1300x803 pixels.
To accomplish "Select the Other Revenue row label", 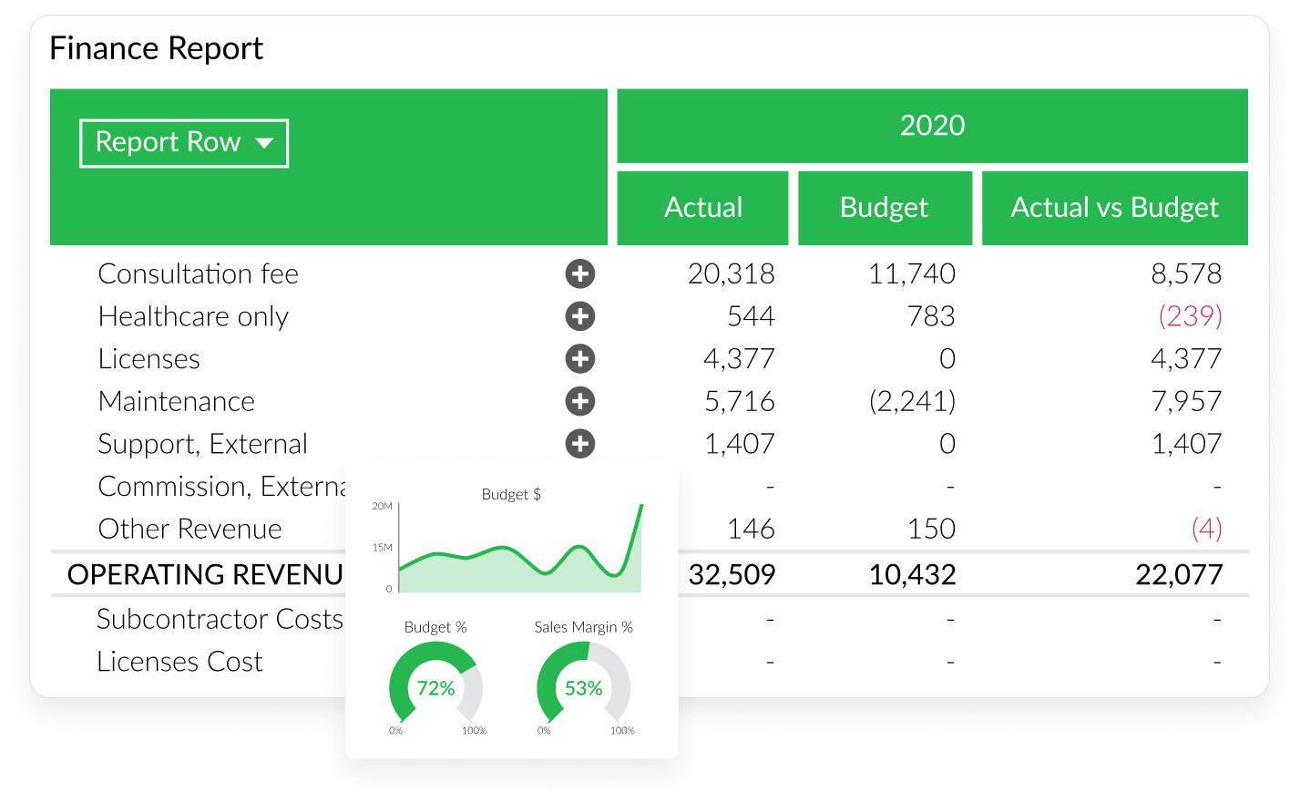I will point(189,530).
